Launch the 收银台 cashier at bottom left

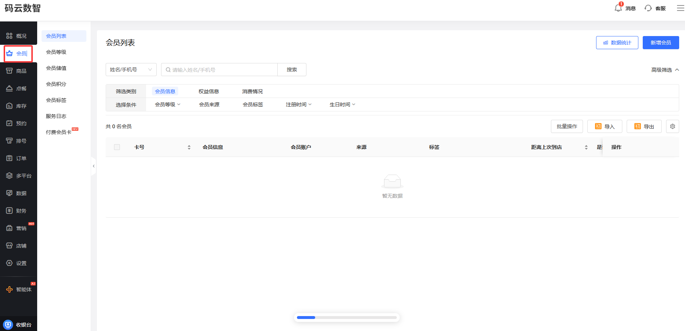tap(18, 324)
